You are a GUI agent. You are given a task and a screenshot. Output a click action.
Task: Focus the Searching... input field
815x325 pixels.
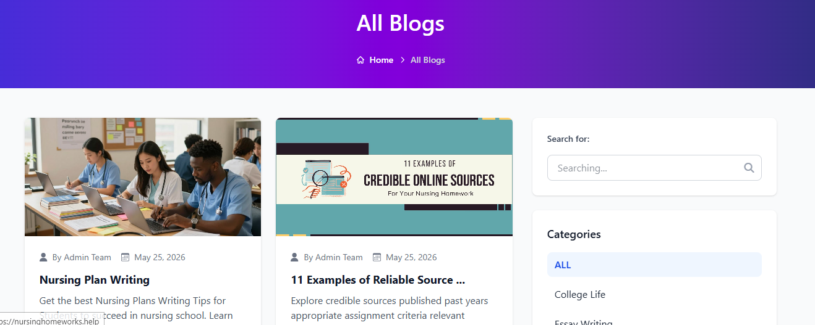click(654, 168)
